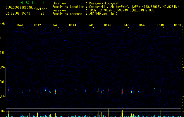This screenshot has height=117, width=184.
Task: Click the 0546 time marker
Action: click(x=108, y=25)
